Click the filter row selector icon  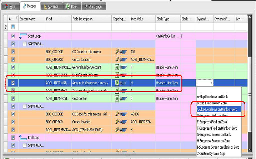pos(5,27)
